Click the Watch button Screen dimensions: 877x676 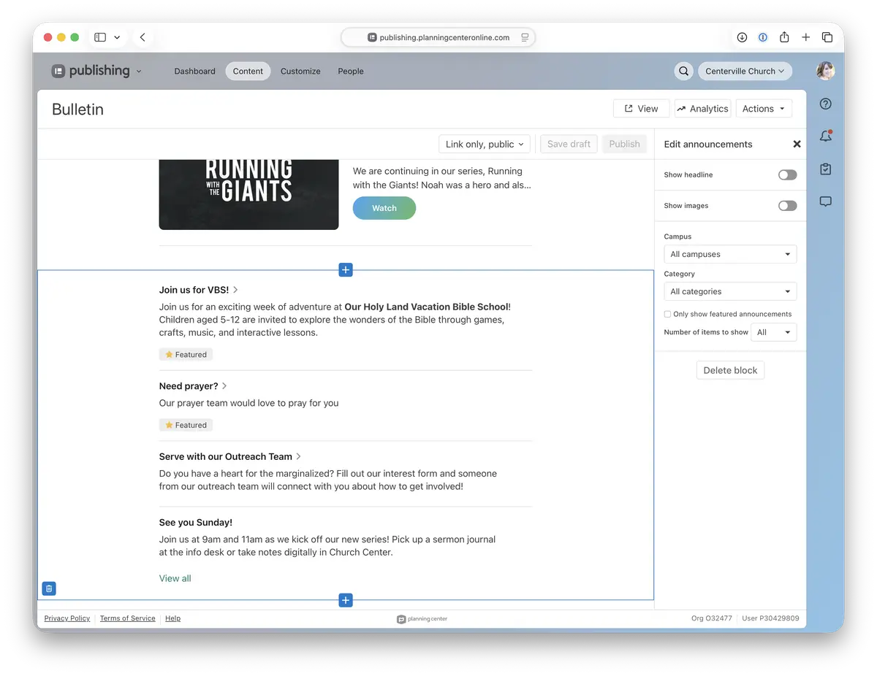click(384, 208)
